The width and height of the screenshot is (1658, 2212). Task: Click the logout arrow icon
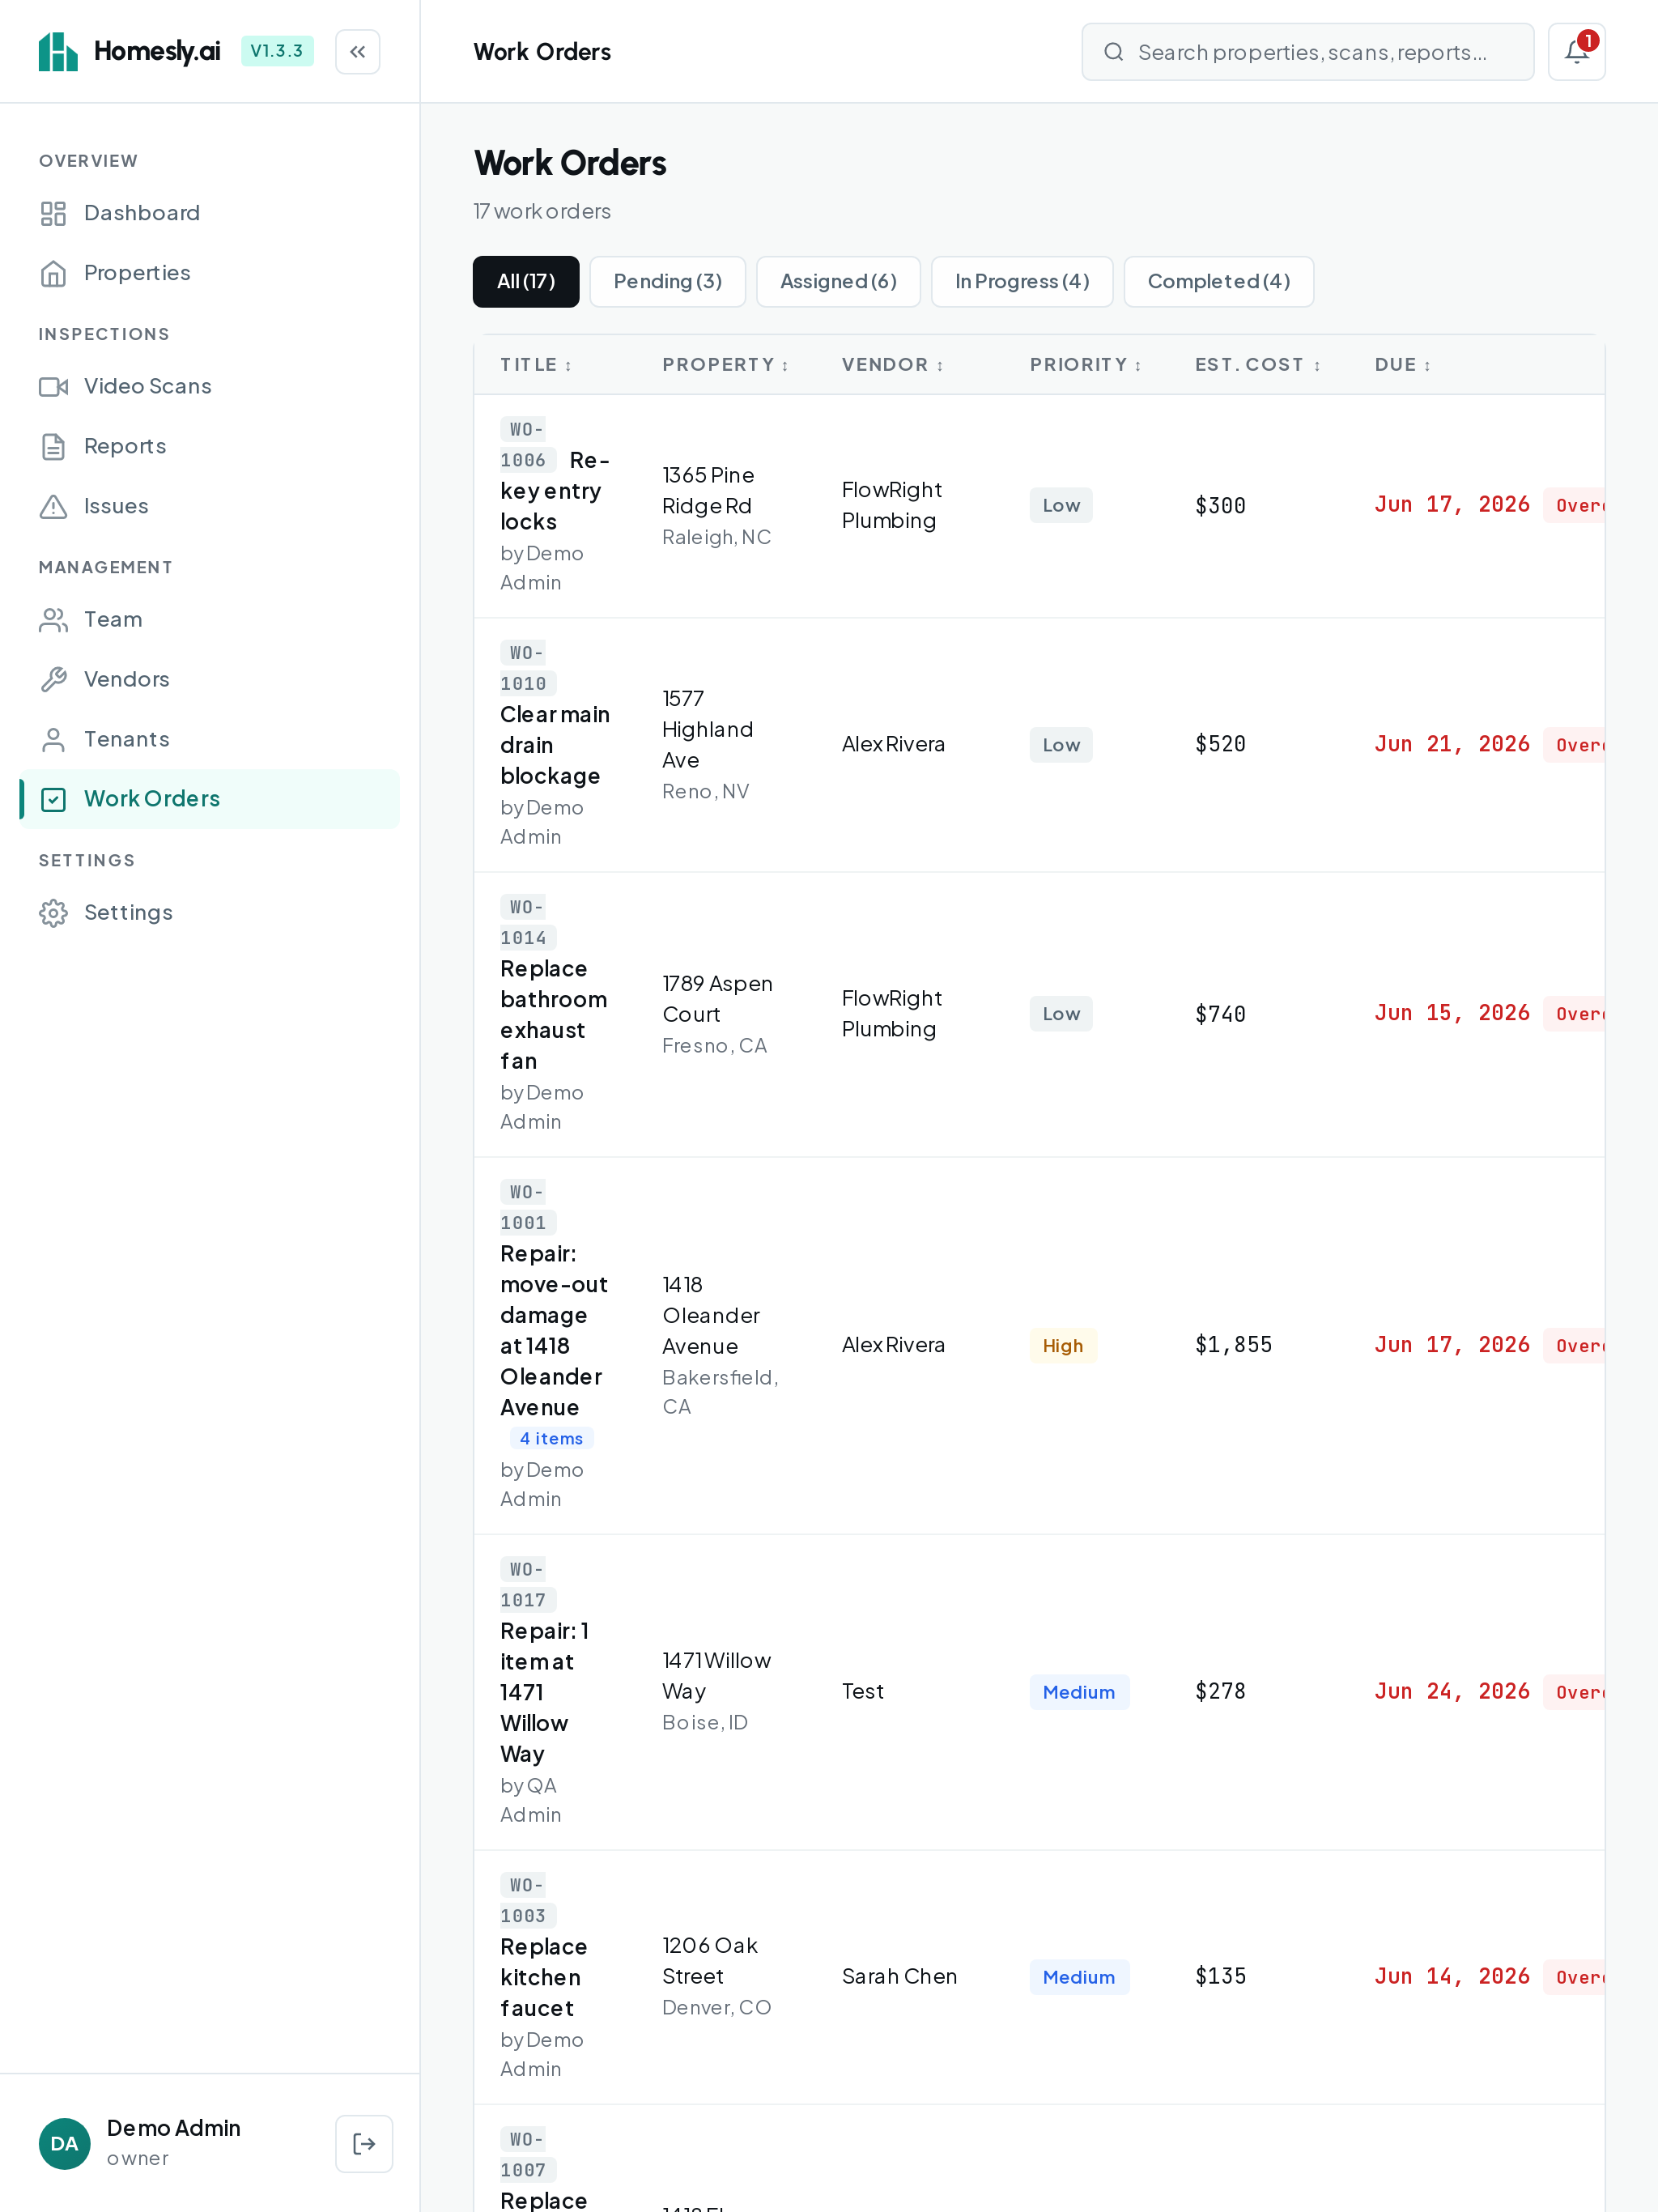364,2143
